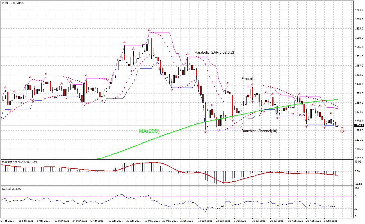The width and height of the screenshot is (365, 224).
Task: Click the 5 Feb 2021 date label
Action: (x=7, y=221)
